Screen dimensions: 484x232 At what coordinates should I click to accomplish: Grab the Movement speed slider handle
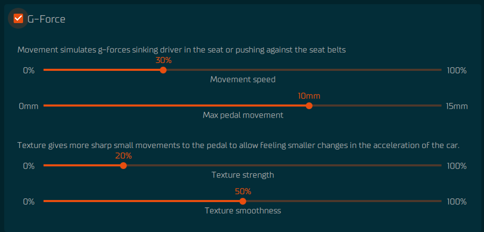(x=163, y=70)
